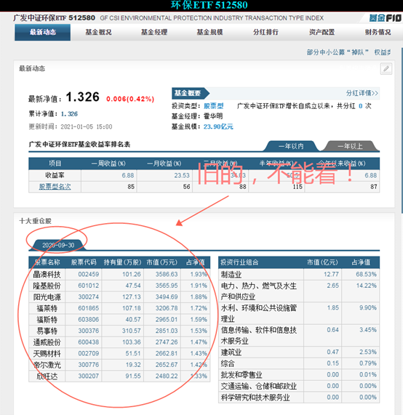Click the 交通运输、仓储和邮政业 row
The image size is (403, 415).
pos(299,386)
